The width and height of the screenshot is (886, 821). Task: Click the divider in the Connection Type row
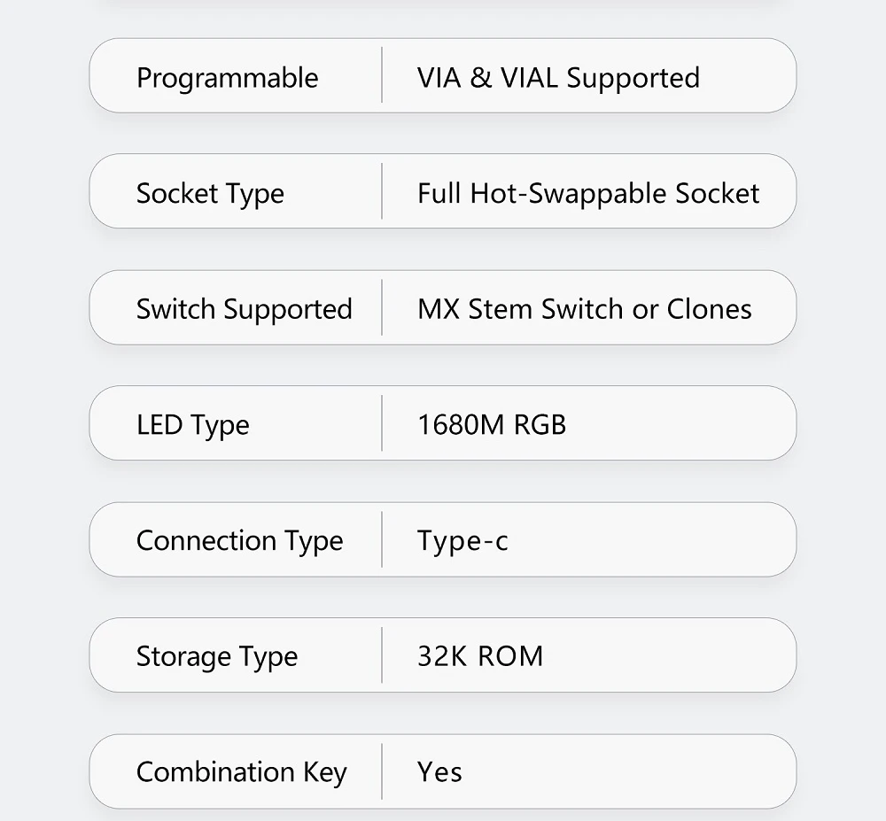pyautogui.click(x=382, y=539)
